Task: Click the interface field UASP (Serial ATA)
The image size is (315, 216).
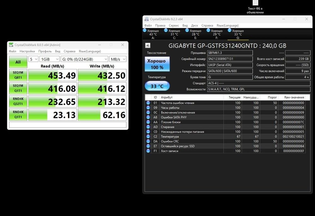Action: click(x=230, y=65)
